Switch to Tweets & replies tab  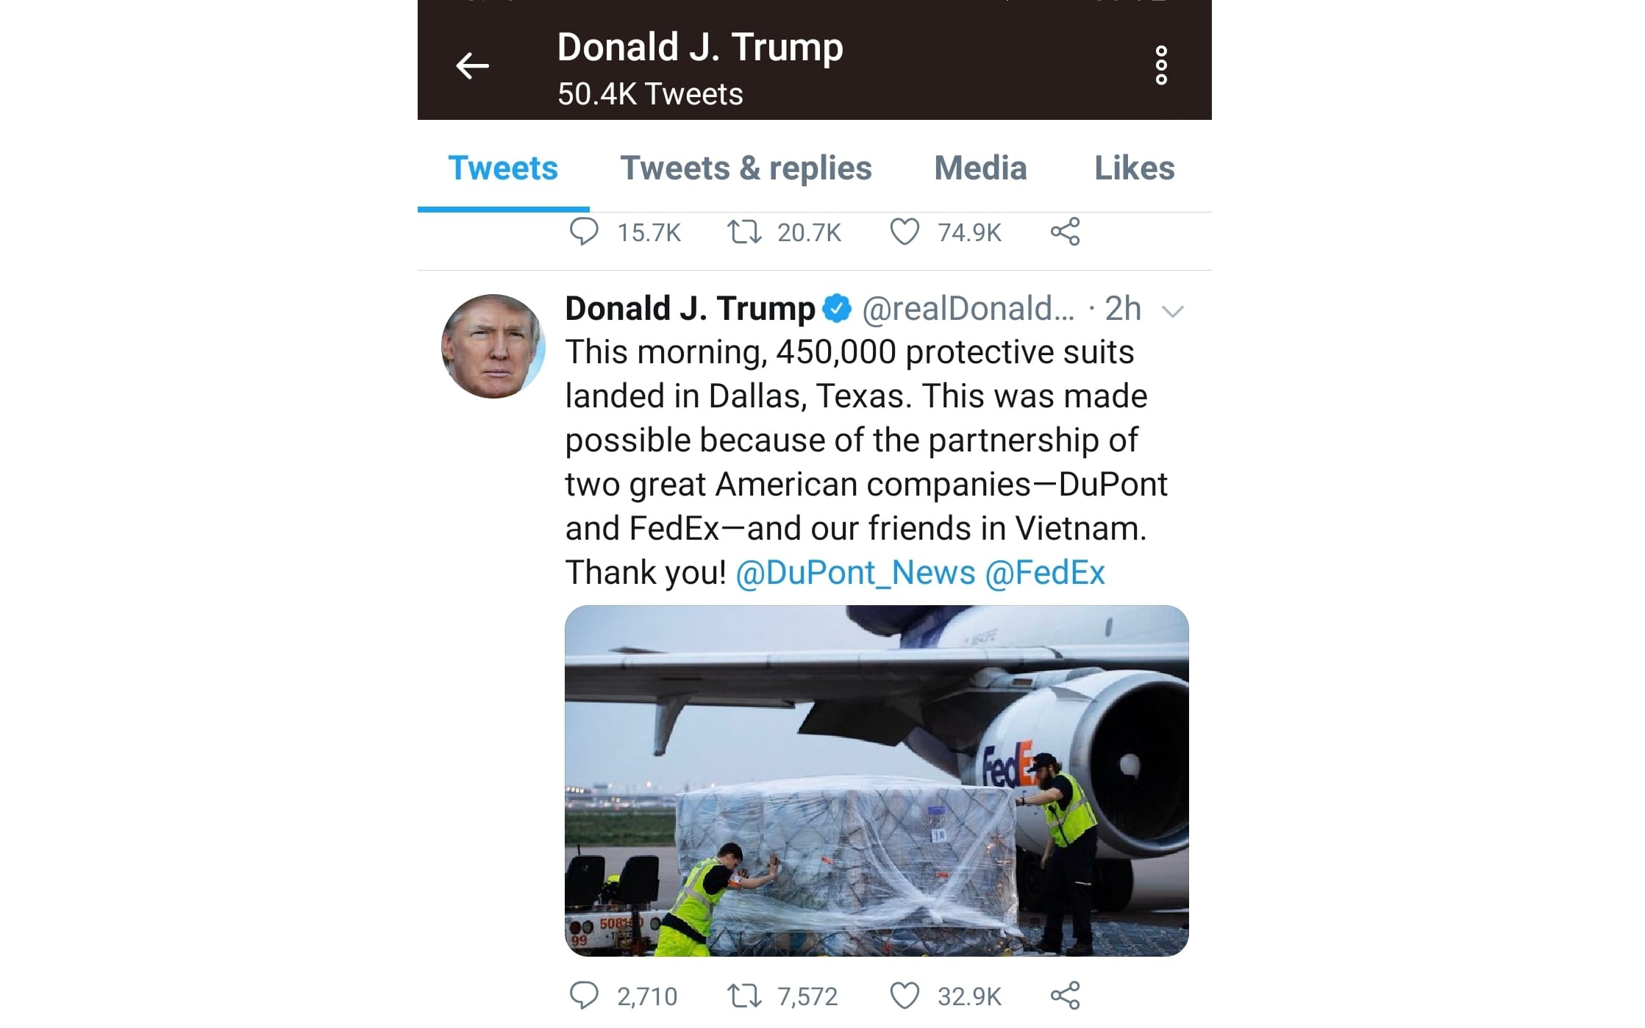746,168
